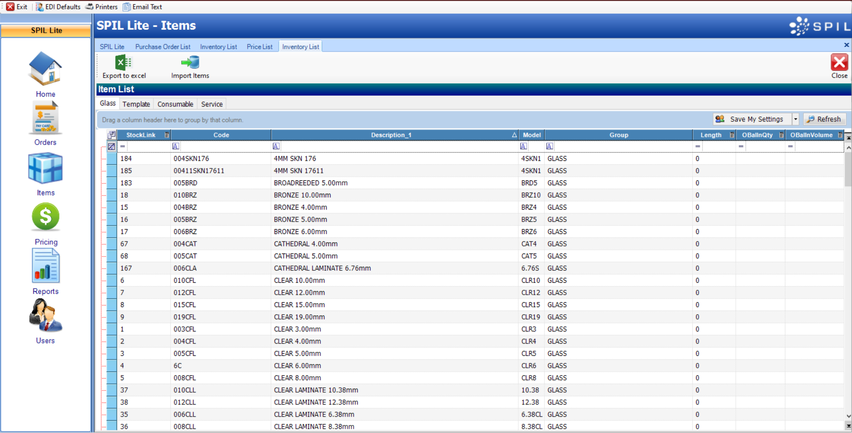Sort by the Code column header
Viewport: 852px width, 433px height.
coord(221,135)
